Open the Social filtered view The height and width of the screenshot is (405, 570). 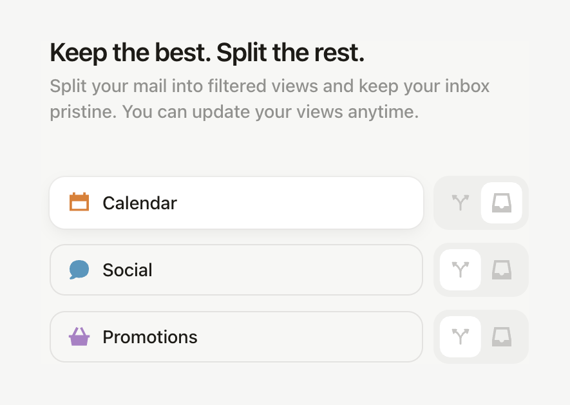click(236, 270)
